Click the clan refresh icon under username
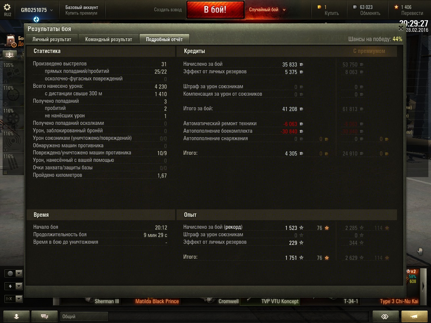The image size is (431, 323). coord(36,19)
